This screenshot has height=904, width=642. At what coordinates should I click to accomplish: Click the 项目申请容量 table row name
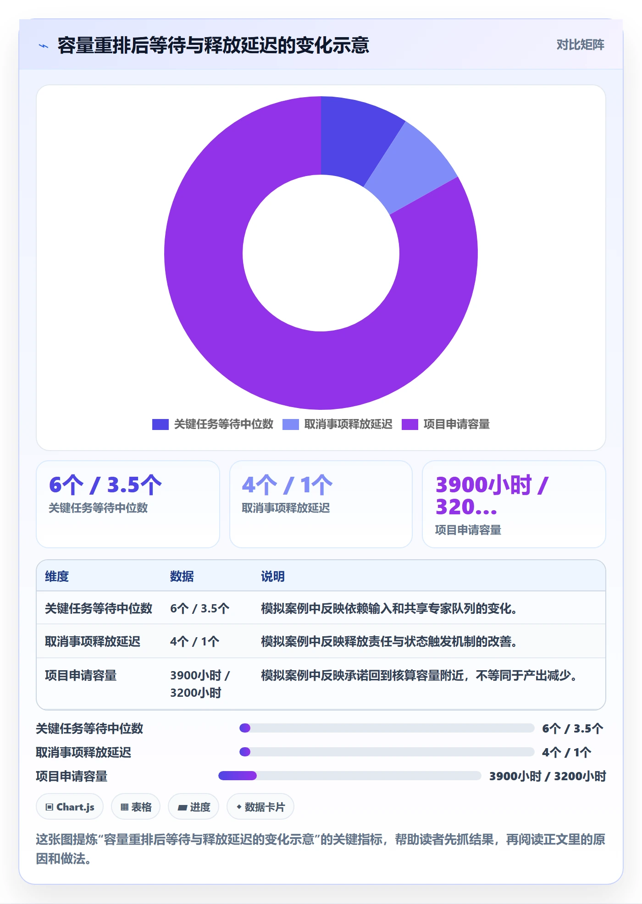(x=81, y=675)
